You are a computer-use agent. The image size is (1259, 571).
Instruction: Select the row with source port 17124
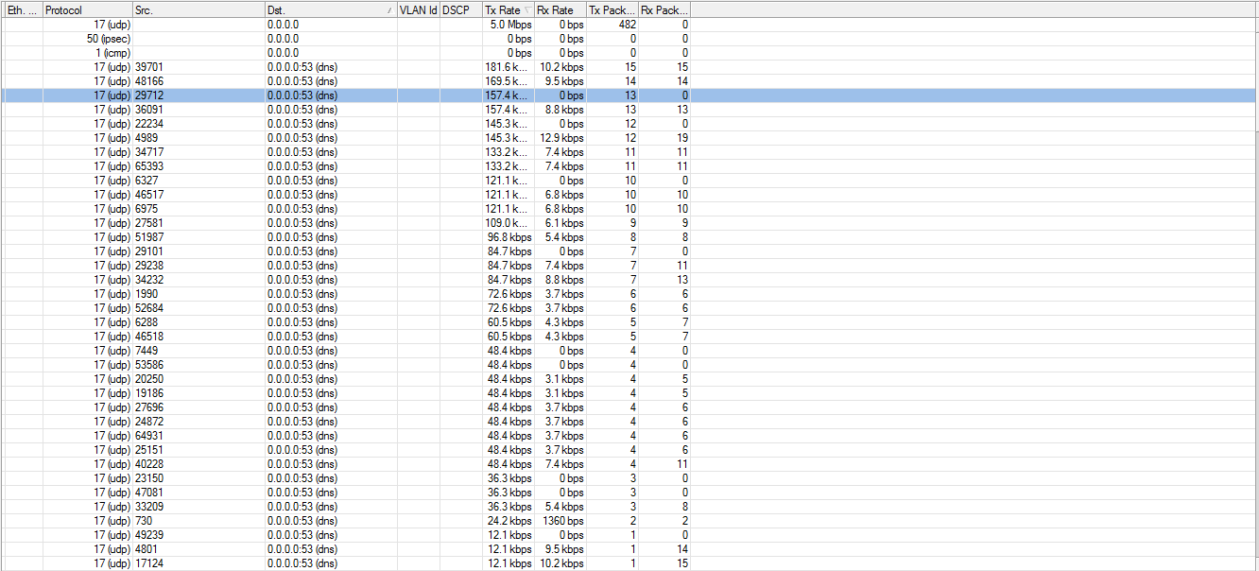[x=629, y=563]
